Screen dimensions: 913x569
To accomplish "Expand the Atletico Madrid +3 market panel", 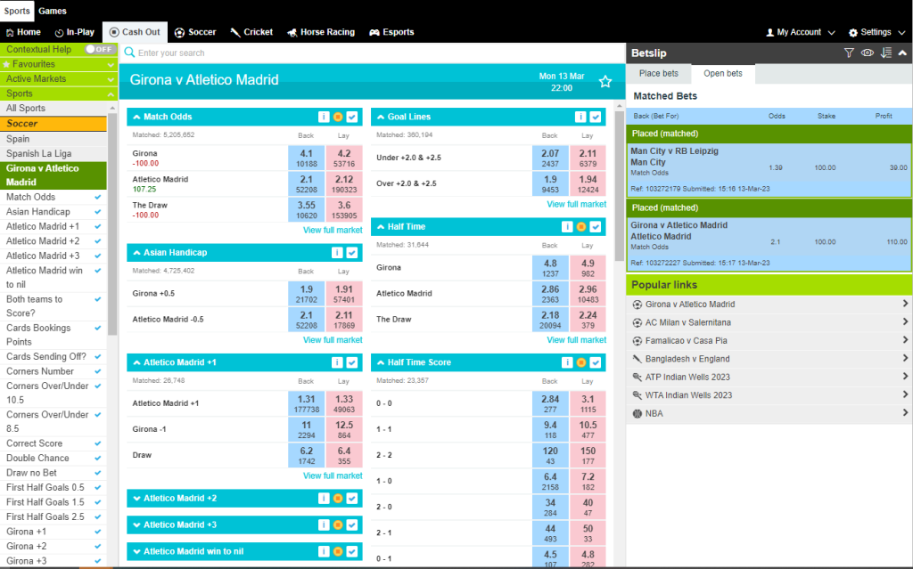I will [136, 524].
